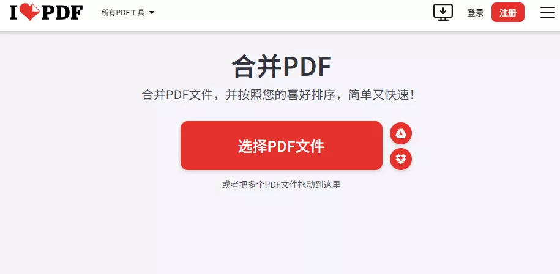The image size is (560, 274).
Task: Open the hamburger menu icon
Action: pyautogui.click(x=547, y=12)
